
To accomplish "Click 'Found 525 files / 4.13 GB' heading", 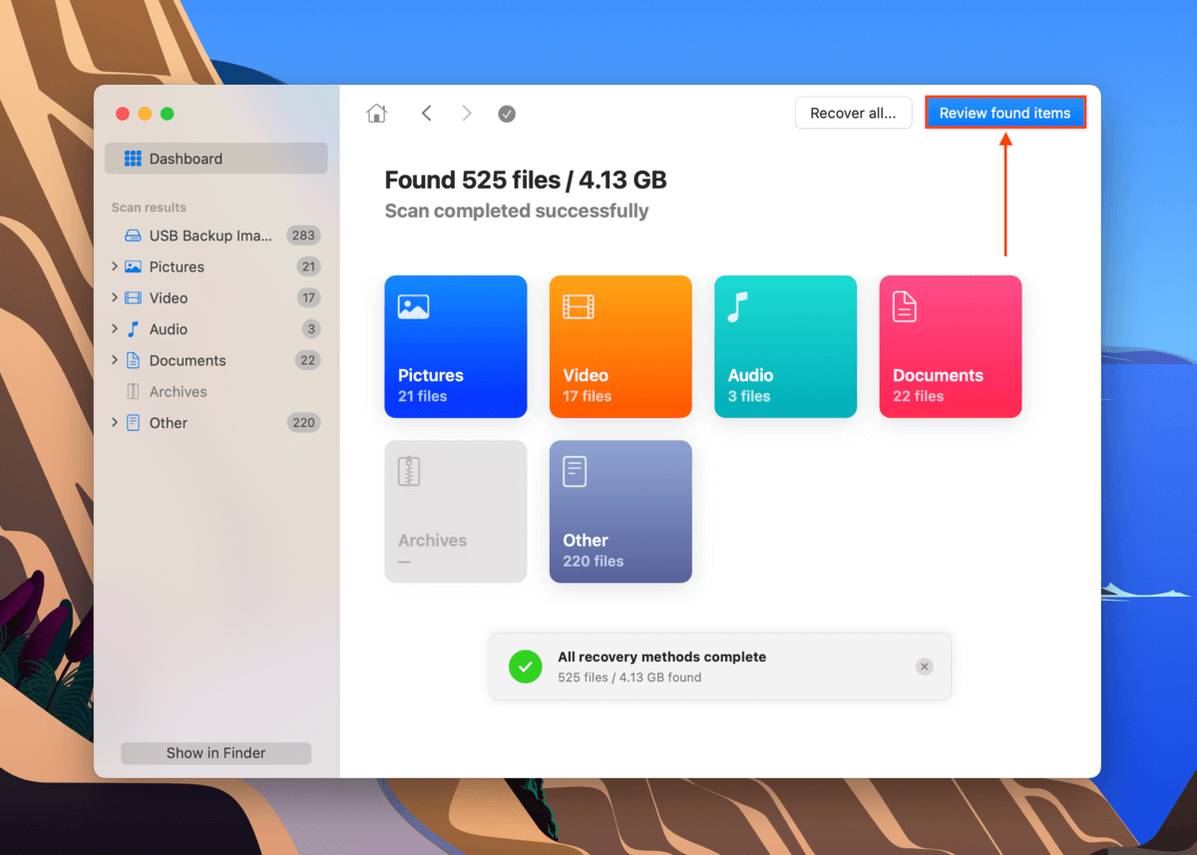I will [x=526, y=181].
